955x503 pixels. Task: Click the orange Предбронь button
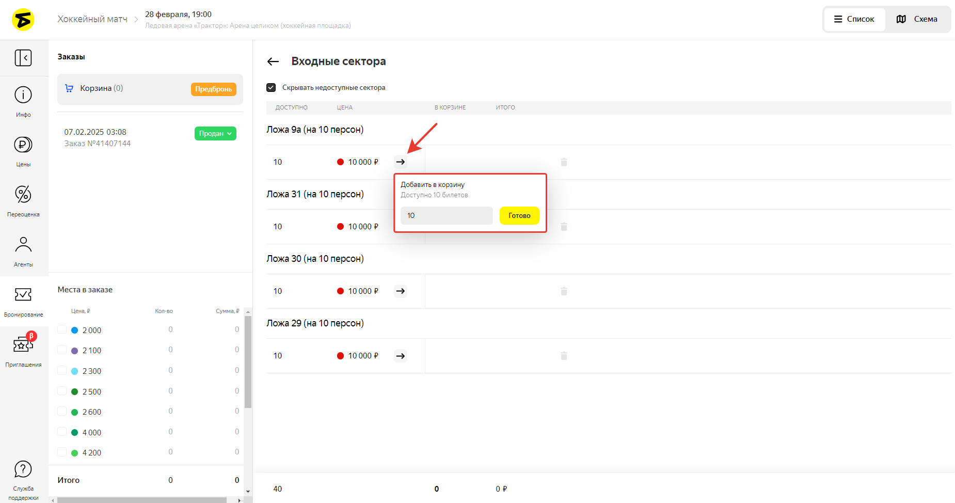click(x=213, y=89)
